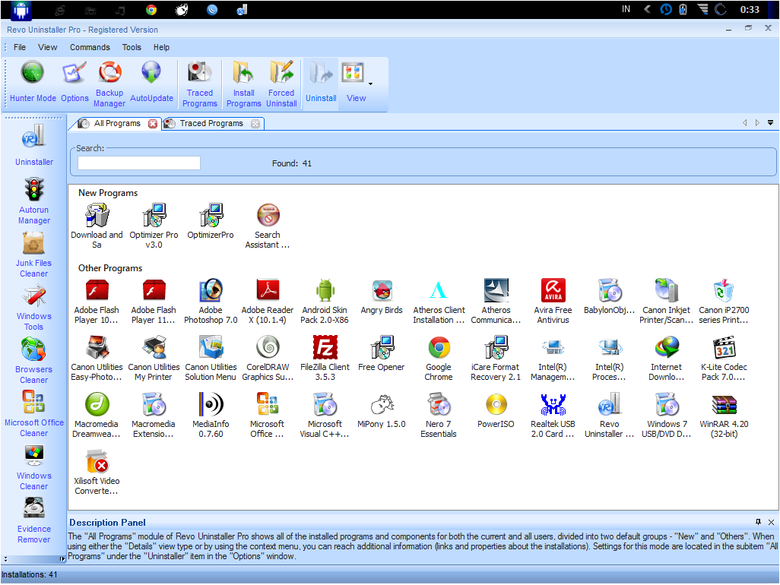Open the View menu in the menu bar
Screen dimensions: 780x585
coord(47,47)
